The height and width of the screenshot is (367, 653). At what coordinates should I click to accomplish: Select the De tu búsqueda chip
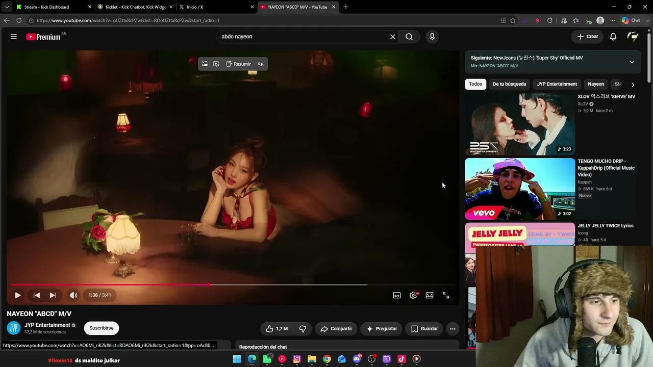(x=509, y=84)
